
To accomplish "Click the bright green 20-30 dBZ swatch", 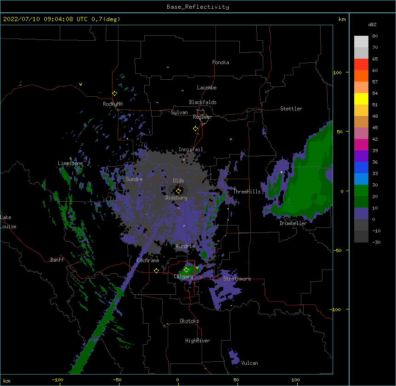I will click(x=361, y=191).
